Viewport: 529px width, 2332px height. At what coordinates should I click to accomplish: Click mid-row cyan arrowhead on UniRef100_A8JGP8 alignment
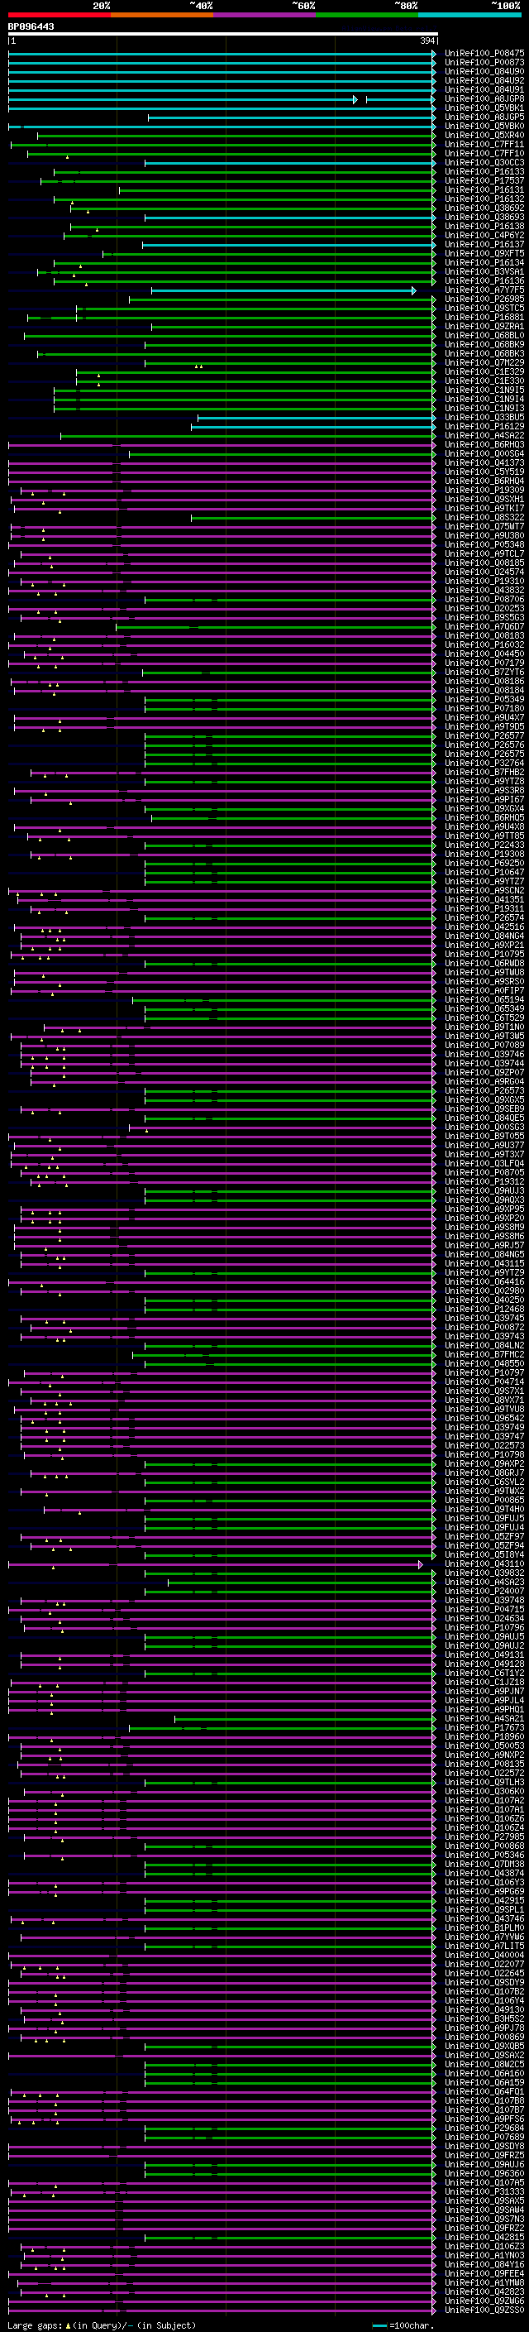pyautogui.click(x=355, y=98)
